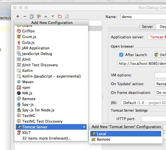
Task: Create new folder via the folder icon
Action: 60,16
